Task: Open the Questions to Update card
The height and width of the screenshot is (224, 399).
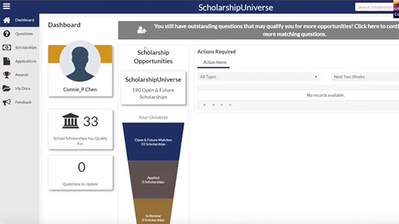Action: tap(80, 172)
